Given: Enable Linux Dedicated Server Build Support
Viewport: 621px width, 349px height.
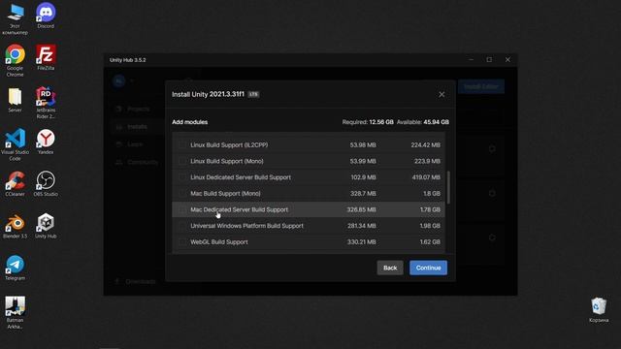Looking at the screenshot, I should point(182,177).
